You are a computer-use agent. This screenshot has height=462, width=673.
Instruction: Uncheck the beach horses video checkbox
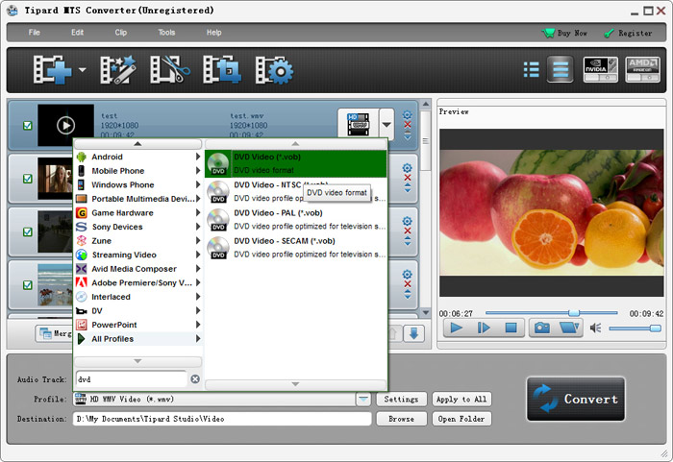pyautogui.click(x=28, y=285)
